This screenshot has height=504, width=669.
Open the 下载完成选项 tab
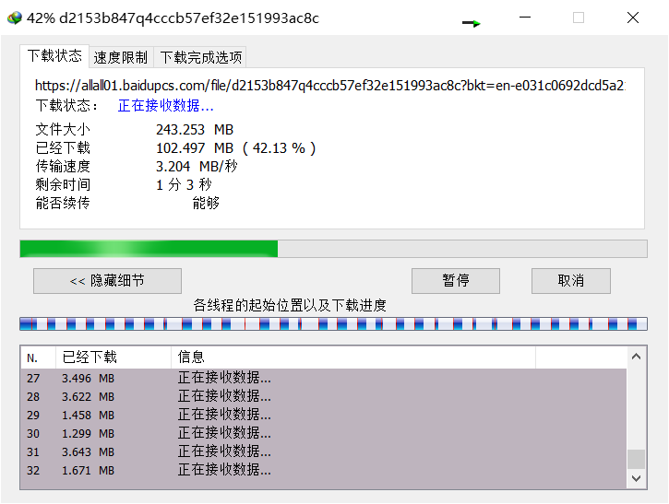201,57
